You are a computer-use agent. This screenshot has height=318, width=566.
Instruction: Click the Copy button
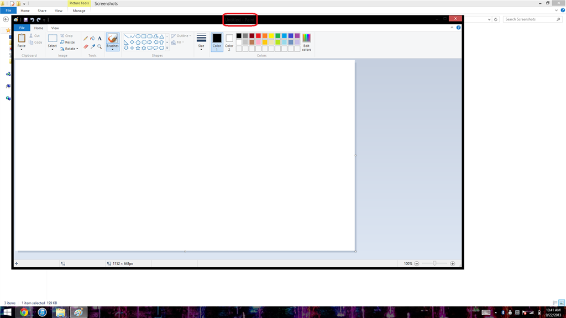point(35,42)
